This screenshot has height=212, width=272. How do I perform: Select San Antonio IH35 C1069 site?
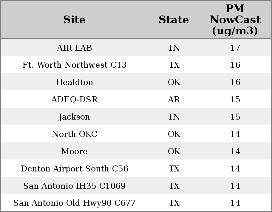pyautogui.click(x=74, y=186)
